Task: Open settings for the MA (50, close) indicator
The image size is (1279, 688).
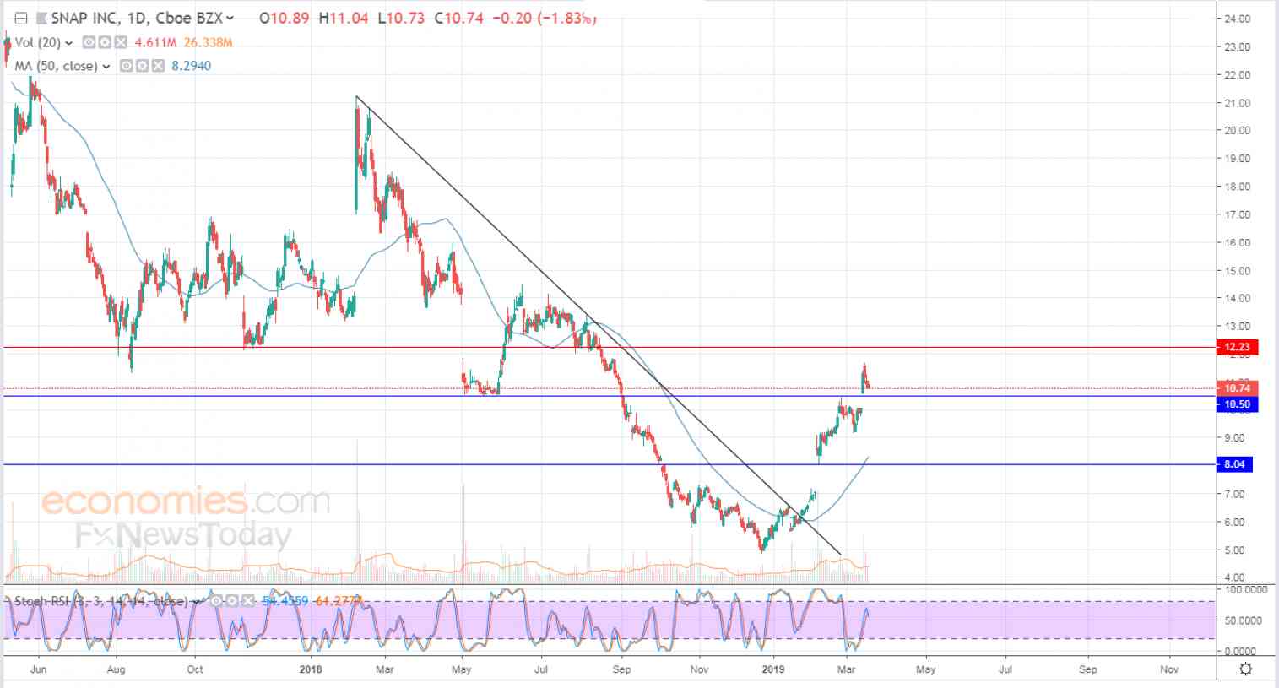Action: pyautogui.click(x=141, y=66)
